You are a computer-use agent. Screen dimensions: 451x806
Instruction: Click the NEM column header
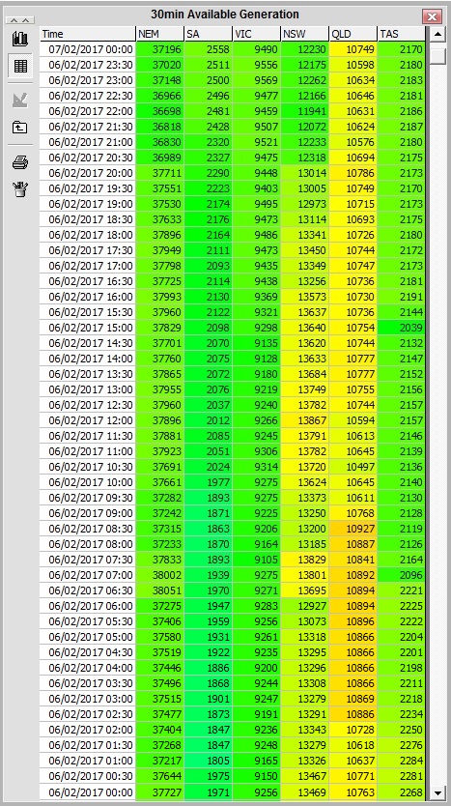coord(159,34)
